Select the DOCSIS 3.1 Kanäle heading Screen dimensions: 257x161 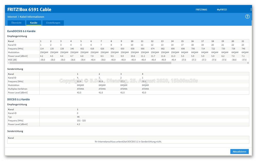pyautogui.click(x=19, y=99)
